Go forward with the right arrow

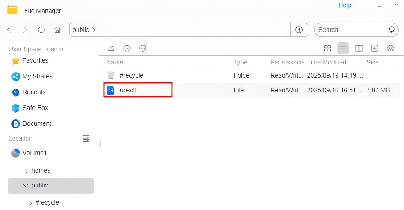(x=25, y=30)
